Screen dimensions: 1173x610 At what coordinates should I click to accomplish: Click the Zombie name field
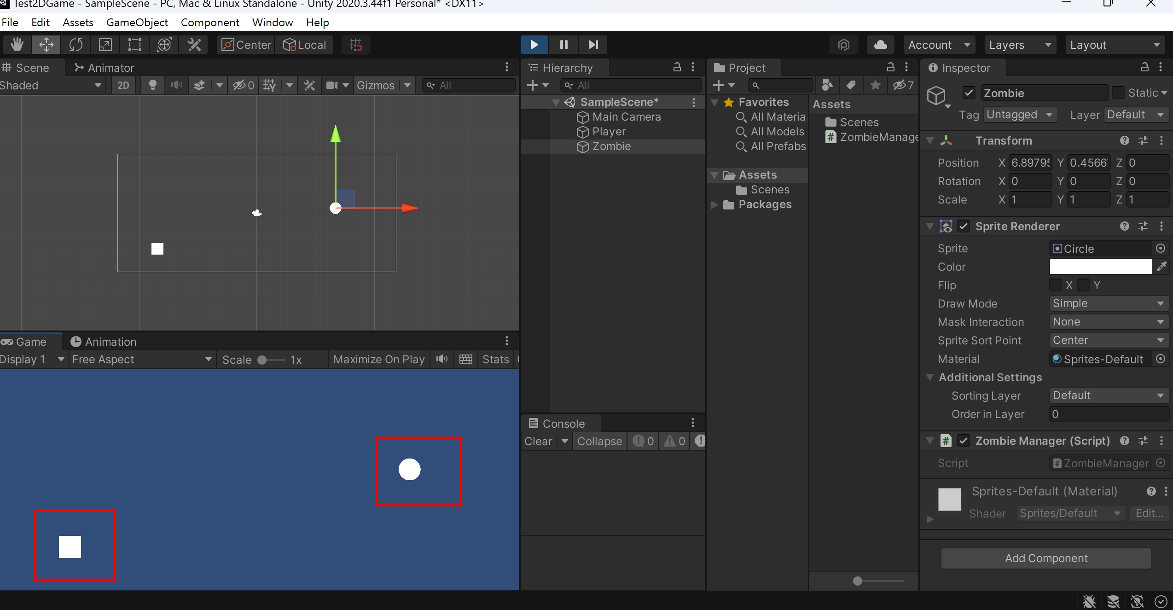pos(1044,93)
